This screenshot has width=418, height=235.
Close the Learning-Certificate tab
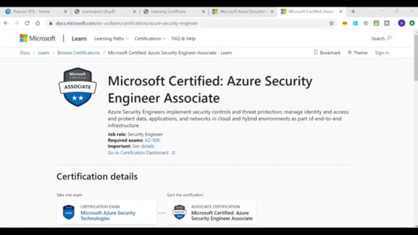pyautogui.click(x=203, y=11)
